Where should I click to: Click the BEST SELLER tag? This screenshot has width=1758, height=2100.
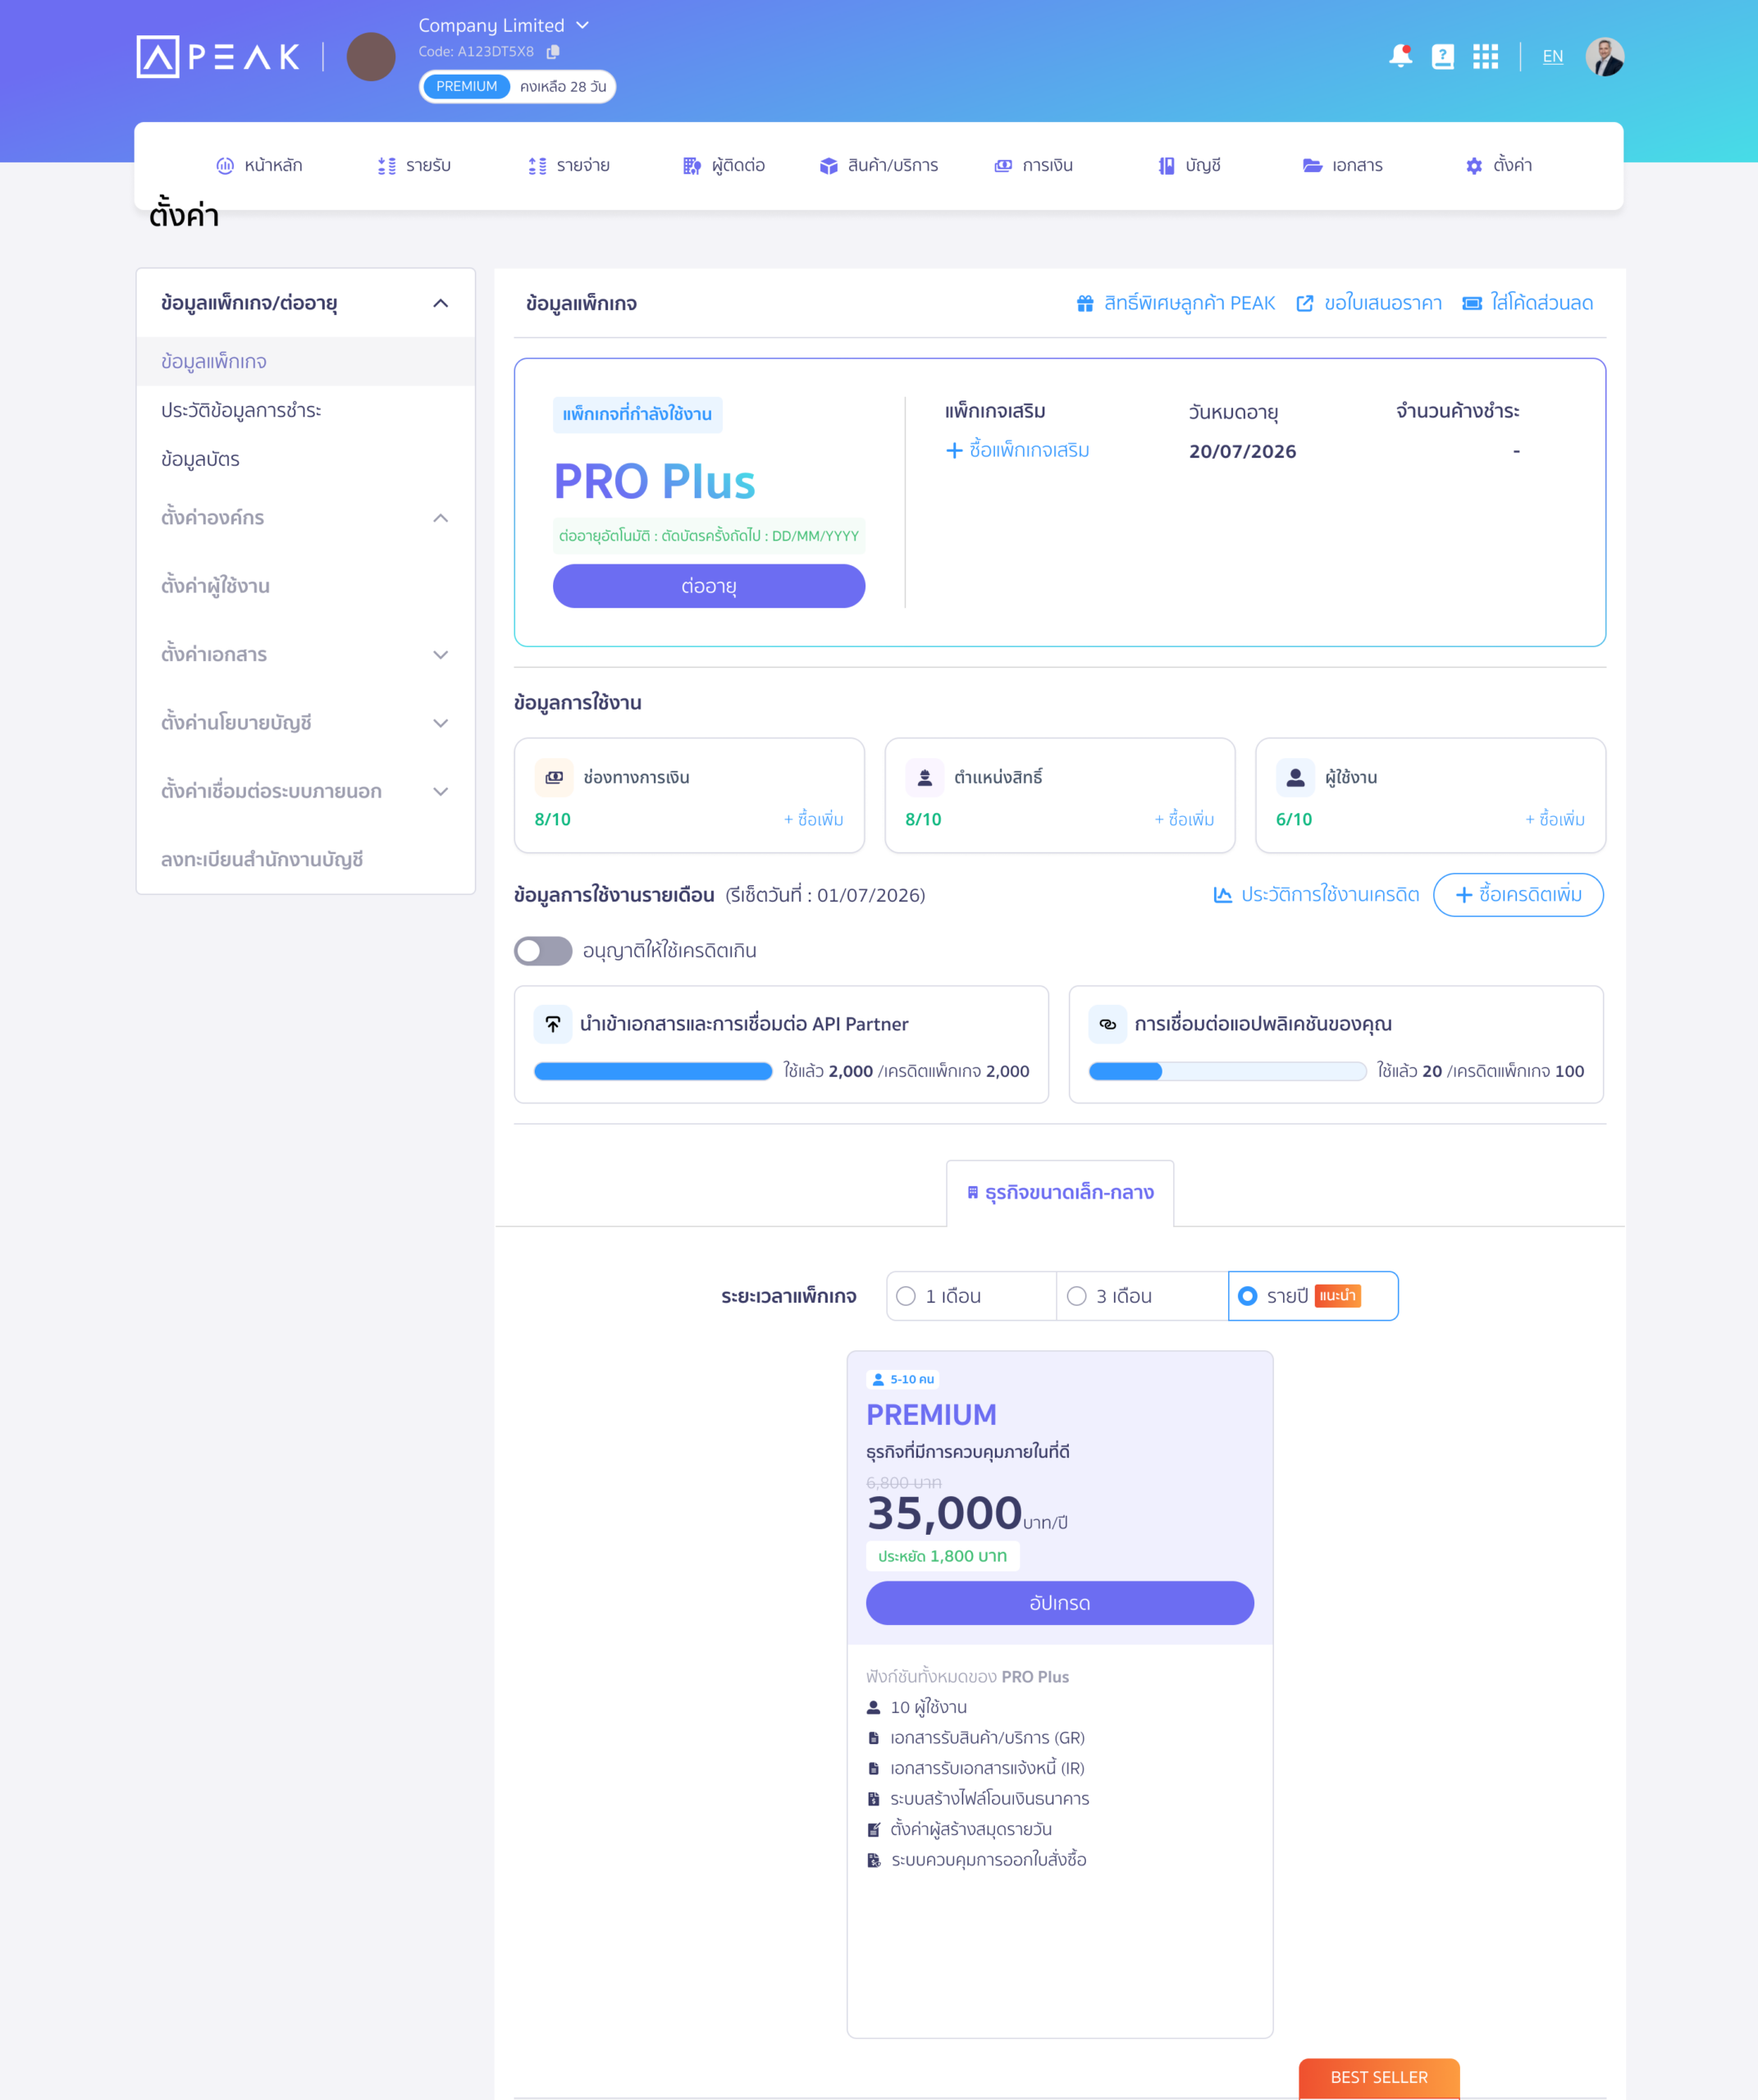click(1379, 2078)
